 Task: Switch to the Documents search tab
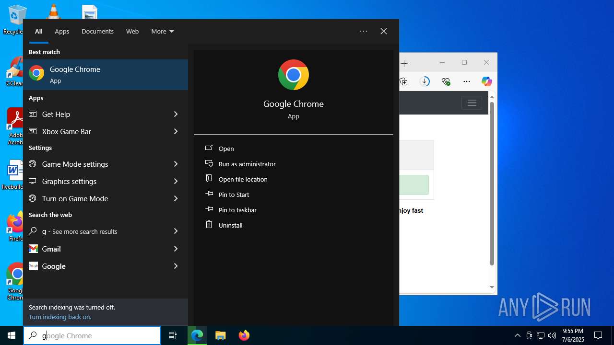coord(97,31)
